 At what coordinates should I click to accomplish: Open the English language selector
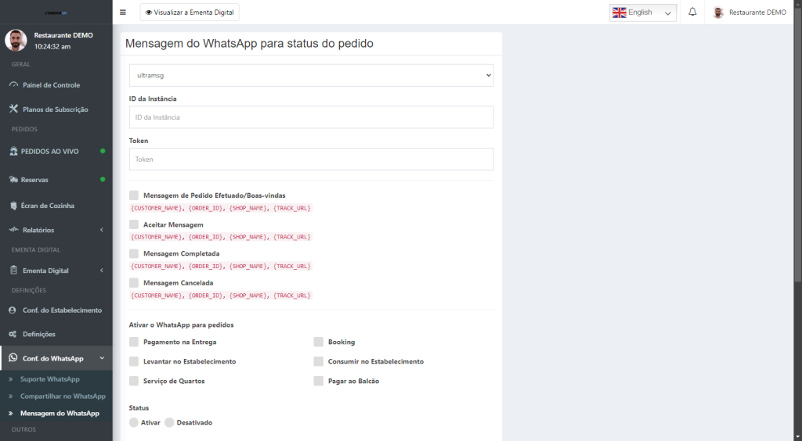[642, 13]
